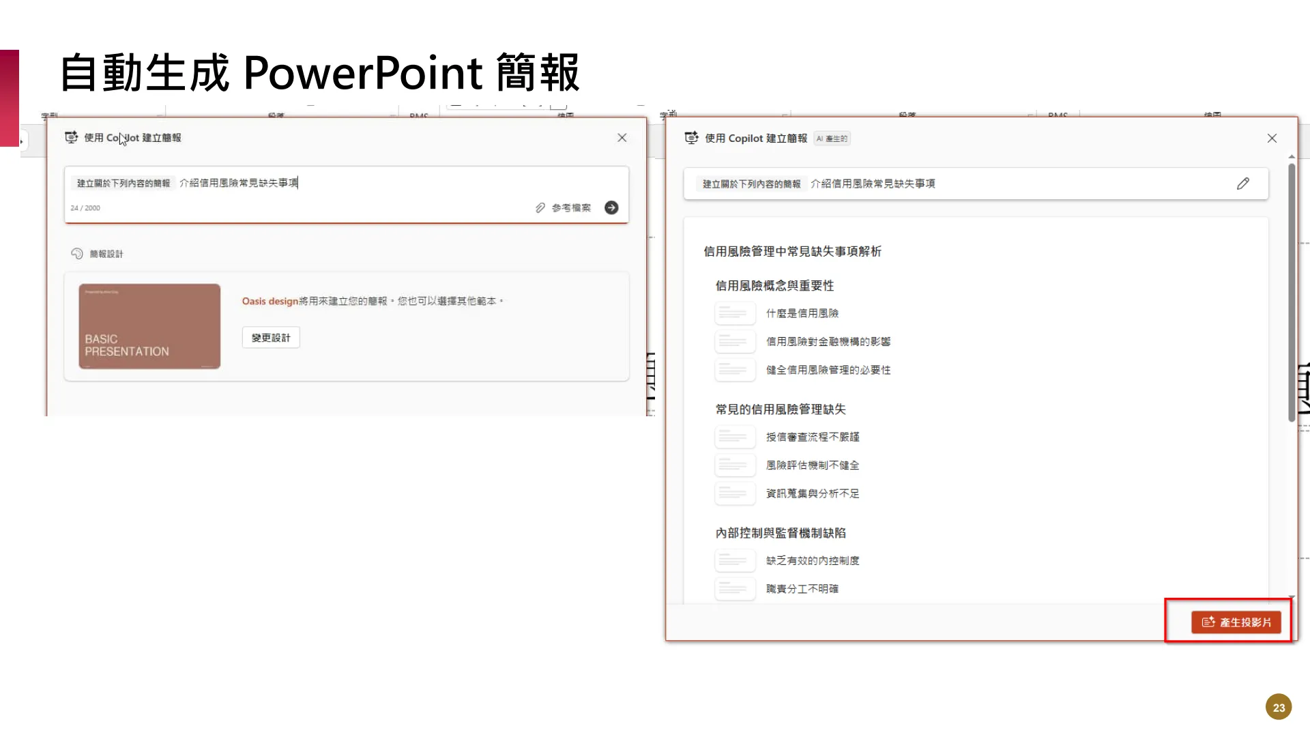
Task: Click the prompt field in right dialog
Action: click(976, 184)
